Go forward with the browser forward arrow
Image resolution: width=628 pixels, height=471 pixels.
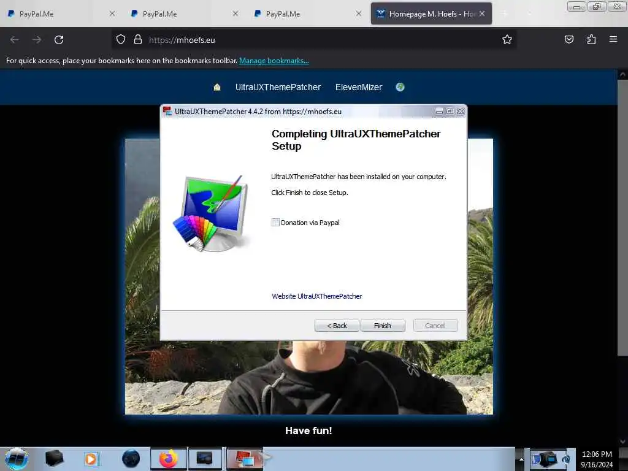pos(36,40)
